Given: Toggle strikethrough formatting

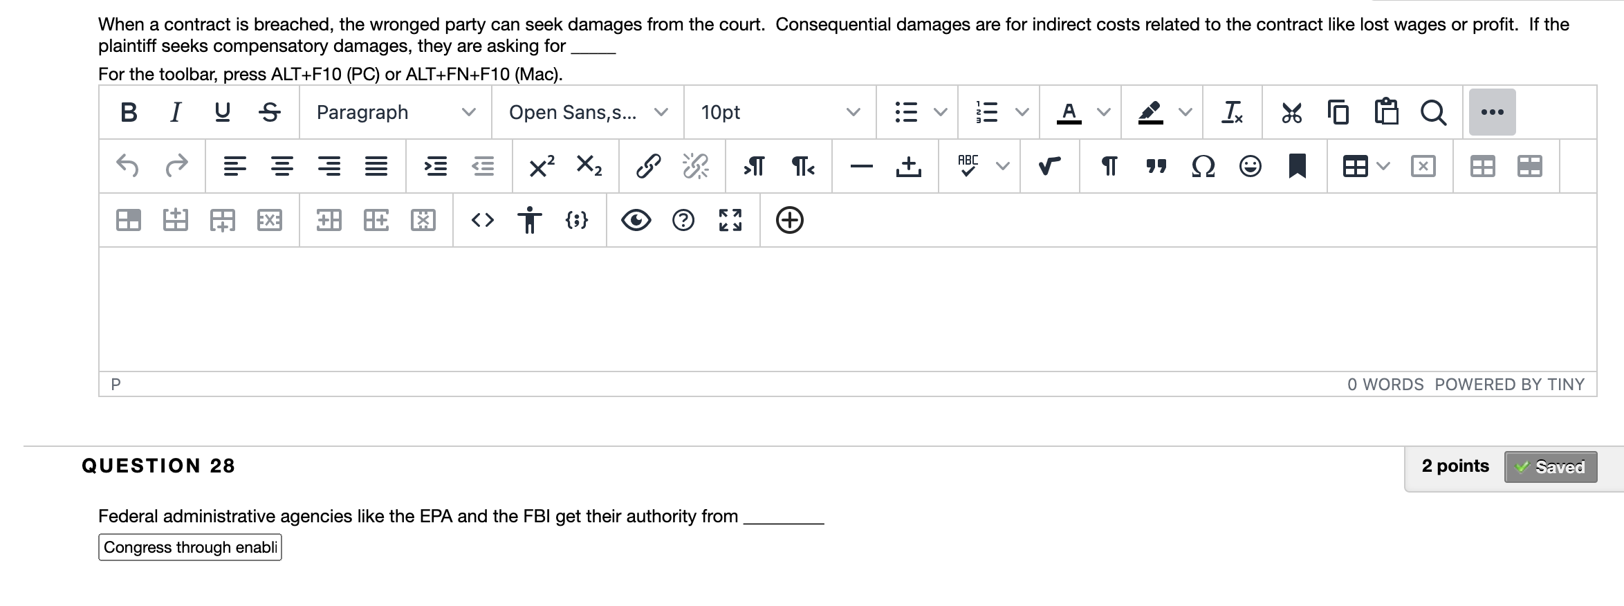Looking at the screenshot, I should tap(270, 112).
